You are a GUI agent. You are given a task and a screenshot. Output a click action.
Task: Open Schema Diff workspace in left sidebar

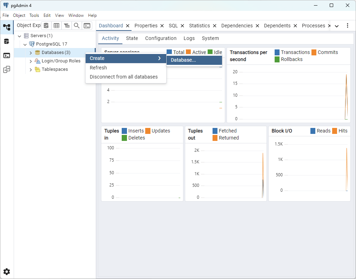[x=7, y=69]
